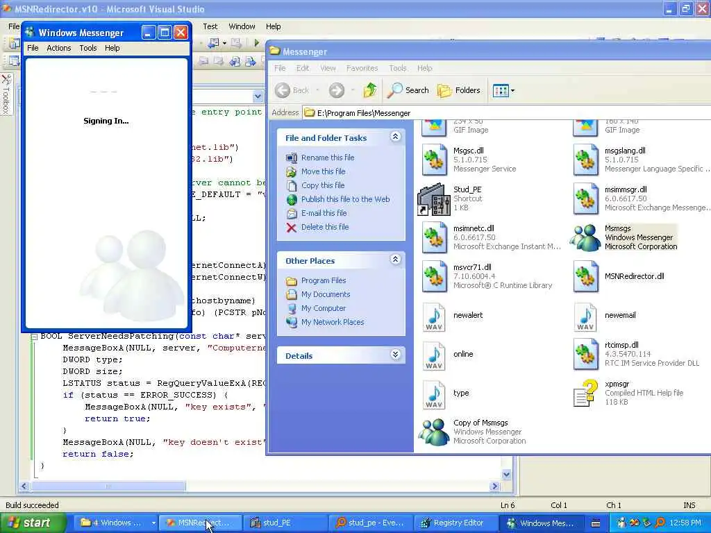Open Visual Studio Test menu
Viewport: 711px width, 533px height.
click(210, 26)
